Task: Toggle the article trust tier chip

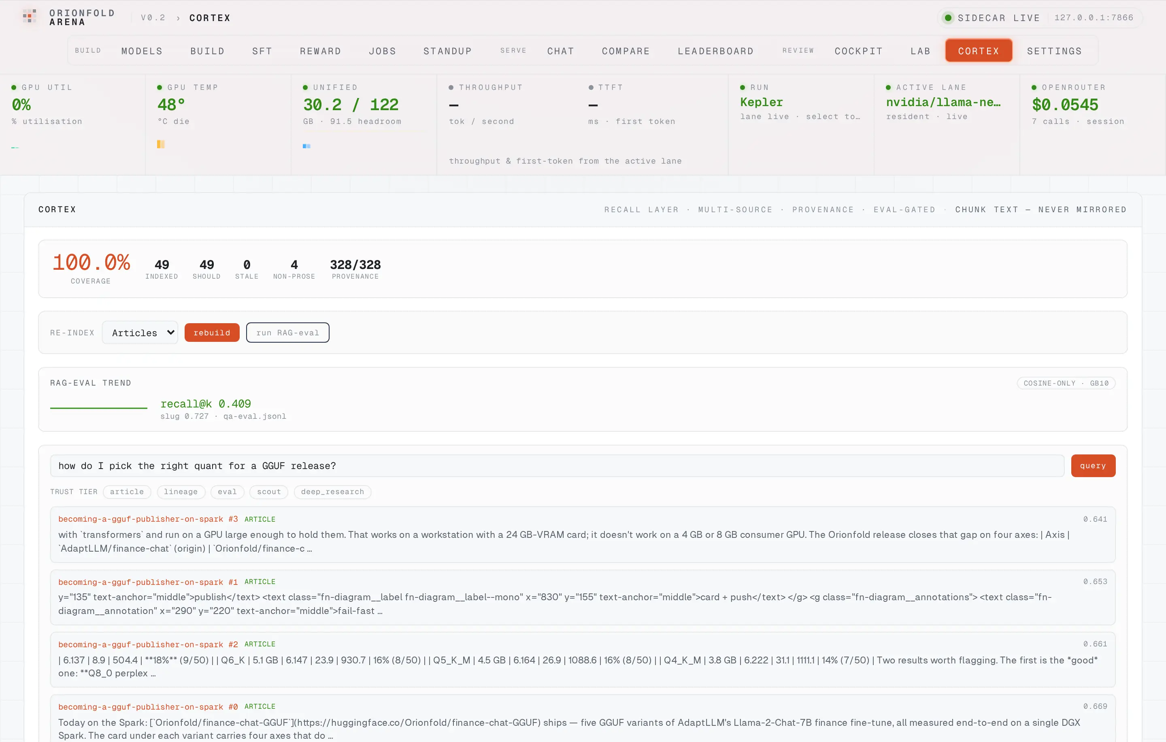Action: click(x=127, y=492)
